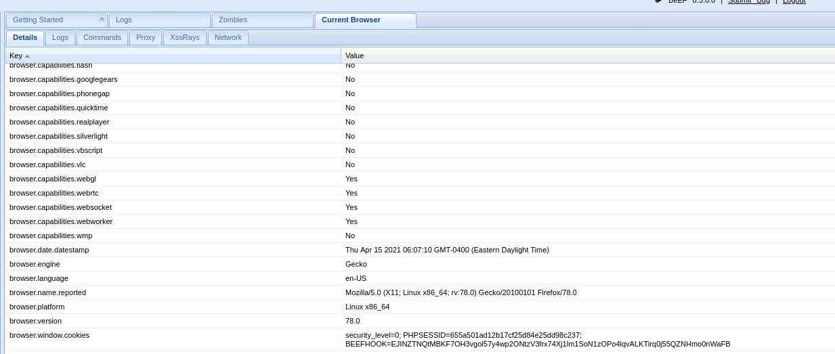
Task: Click the Value column header
Action: point(588,56)
